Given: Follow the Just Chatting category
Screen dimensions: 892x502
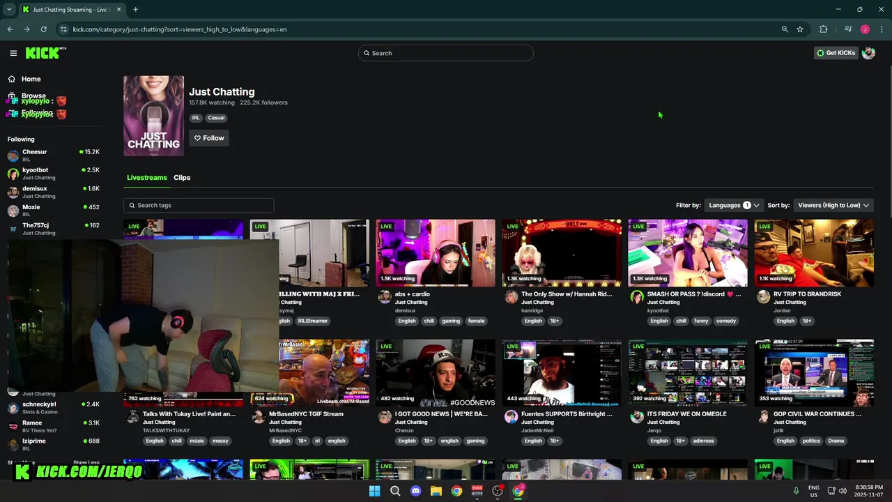Looking at the screenshot, I should click(209, 138).
